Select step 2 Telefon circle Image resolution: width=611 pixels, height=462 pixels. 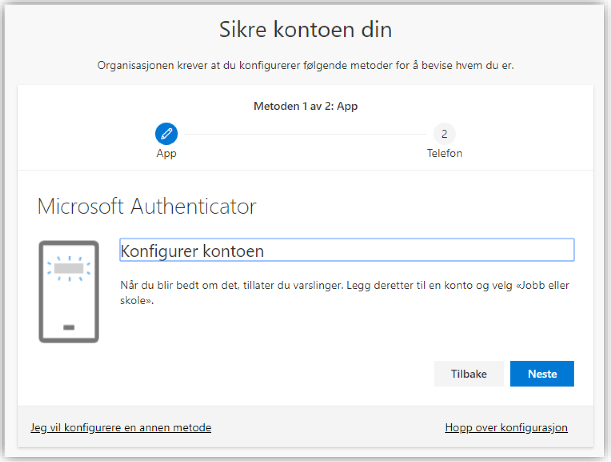(444, 134)
